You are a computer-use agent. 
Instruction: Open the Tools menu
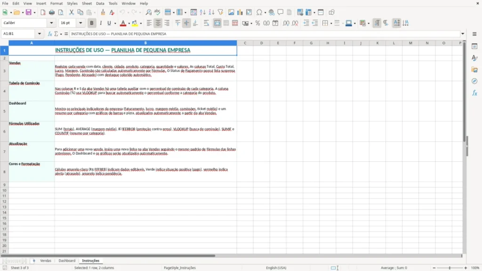click(x=113, y=3)
